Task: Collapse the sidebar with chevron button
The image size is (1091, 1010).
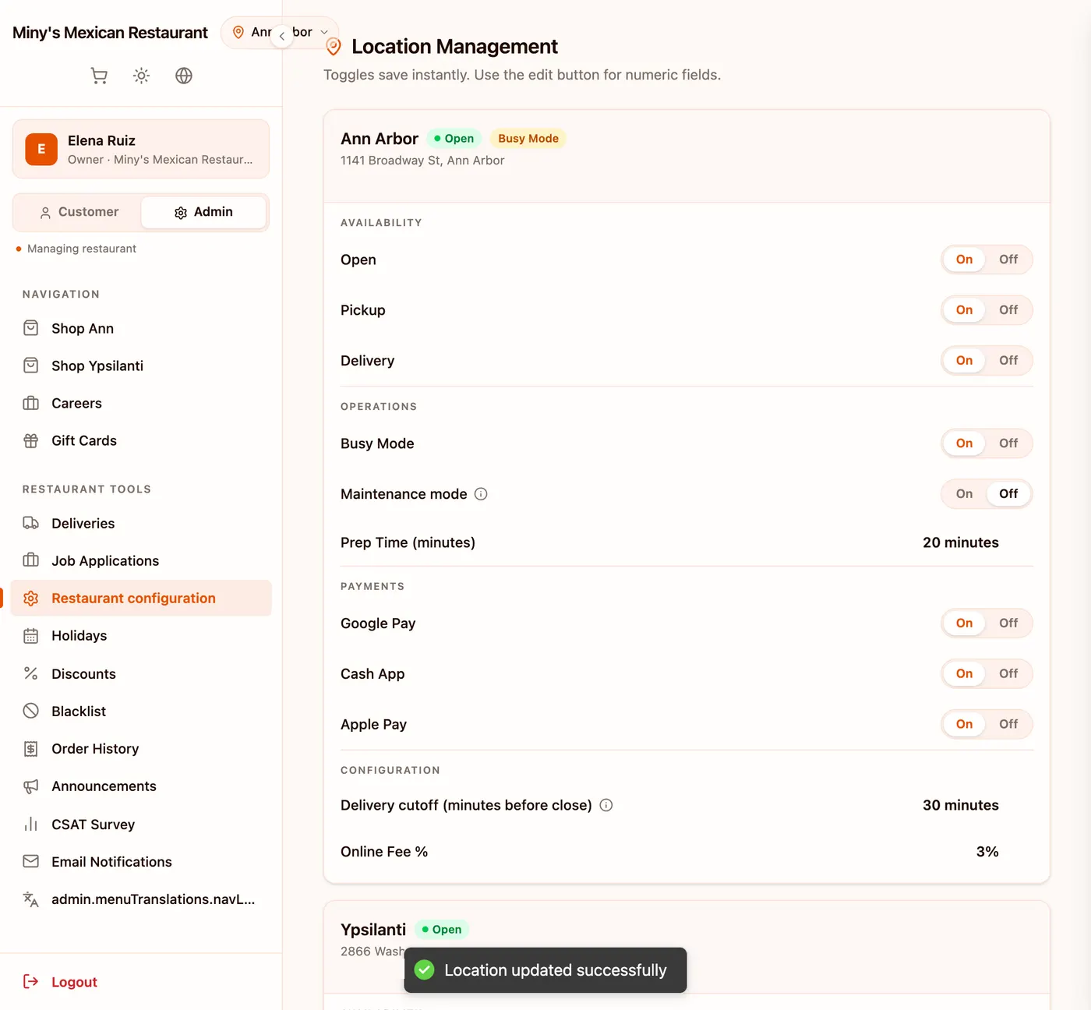Action: 282,36
